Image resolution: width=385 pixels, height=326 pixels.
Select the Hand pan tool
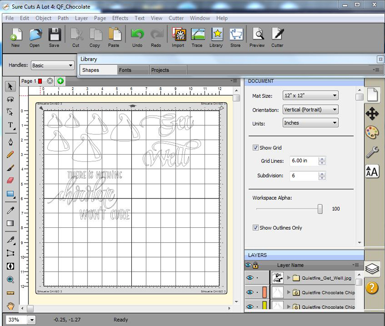(x=10, y=306)
